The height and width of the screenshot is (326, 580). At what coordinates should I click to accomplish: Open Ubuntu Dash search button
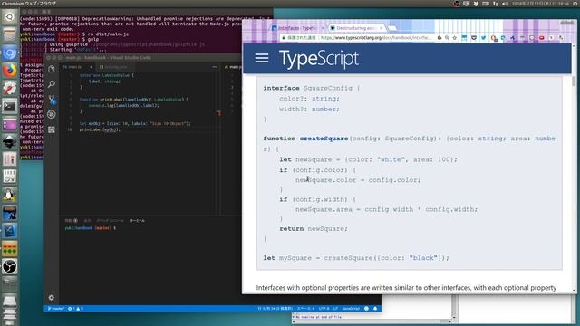(10, 16)
